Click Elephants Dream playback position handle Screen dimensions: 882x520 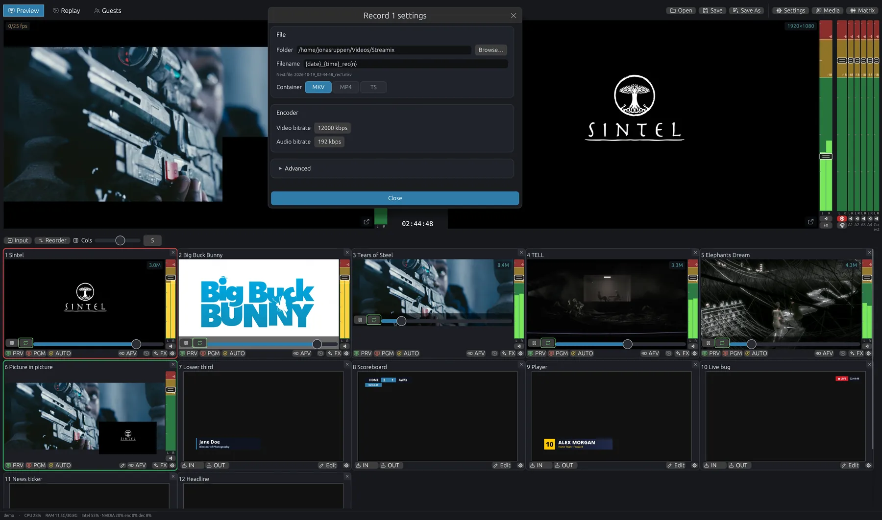point(751,344)
